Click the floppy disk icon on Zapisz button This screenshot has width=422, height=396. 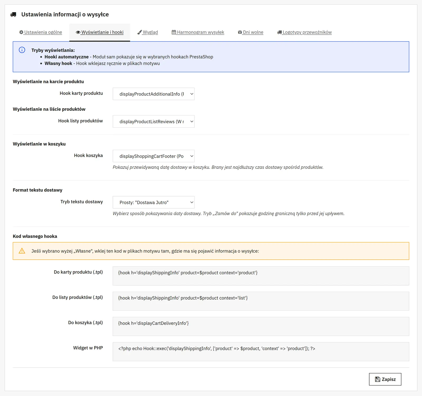click(x=378, y=379)
